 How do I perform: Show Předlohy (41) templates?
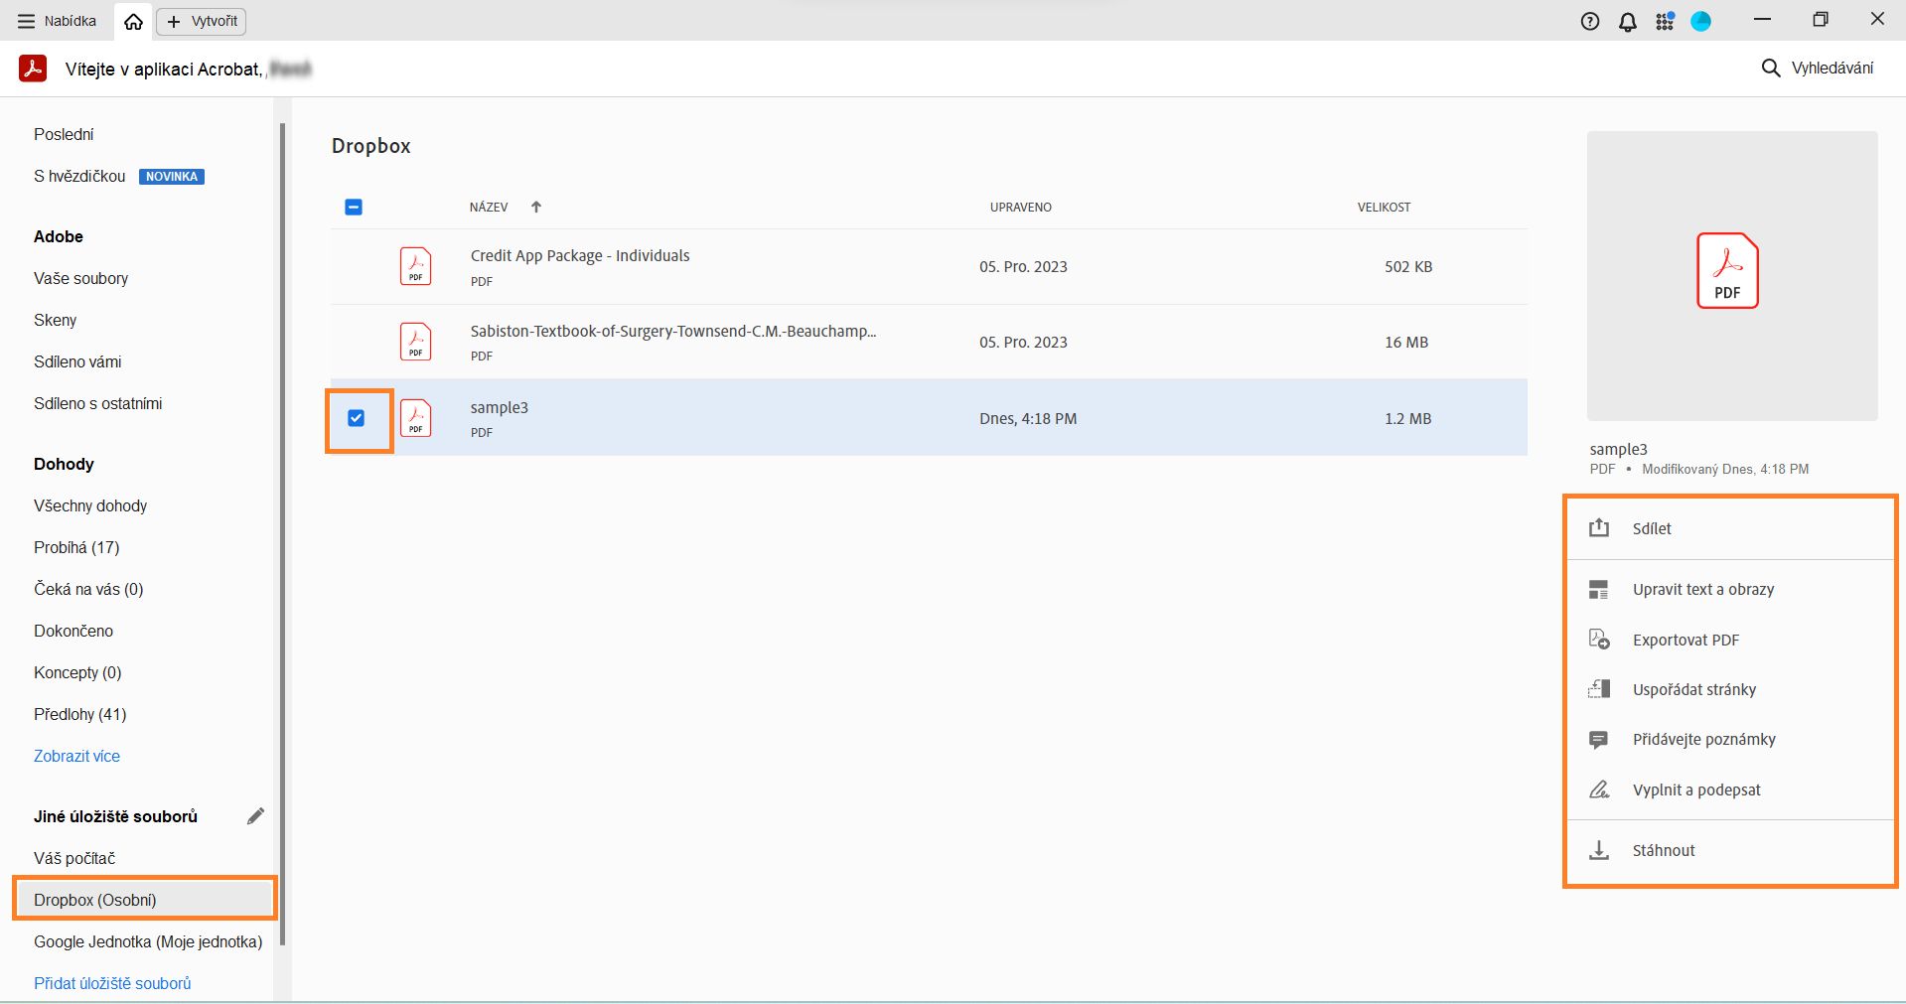[80, 714]
